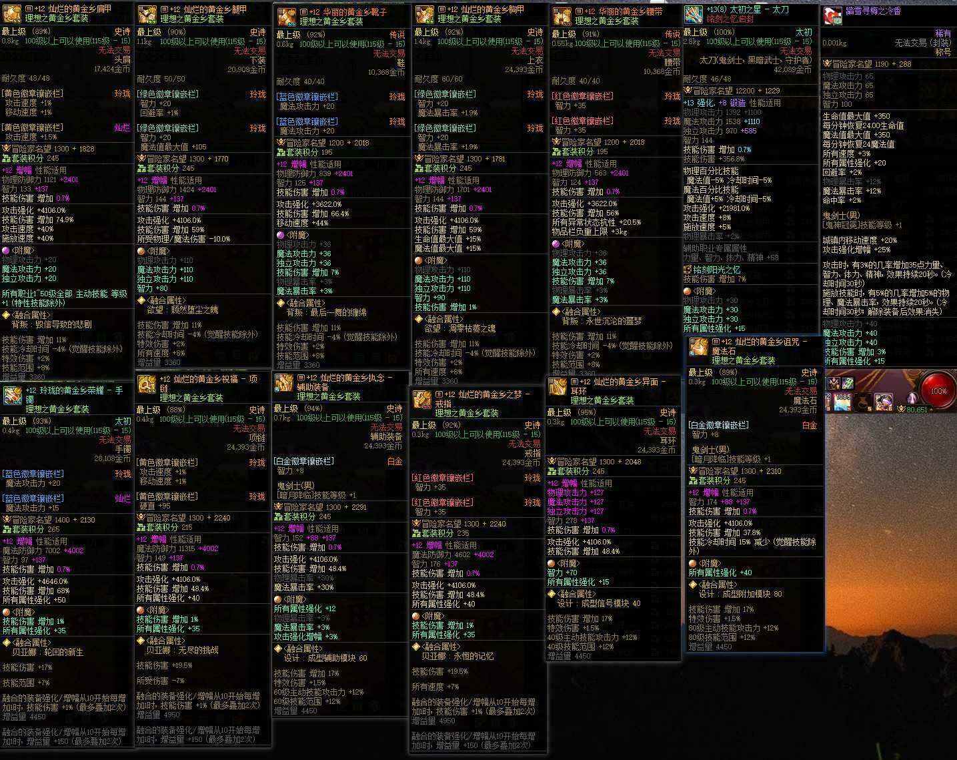The width and height of the screenshot is (957, 760).
Task: Click 城镇内移动速度 +20% on title tooltip
Action: tap(860, 240)
